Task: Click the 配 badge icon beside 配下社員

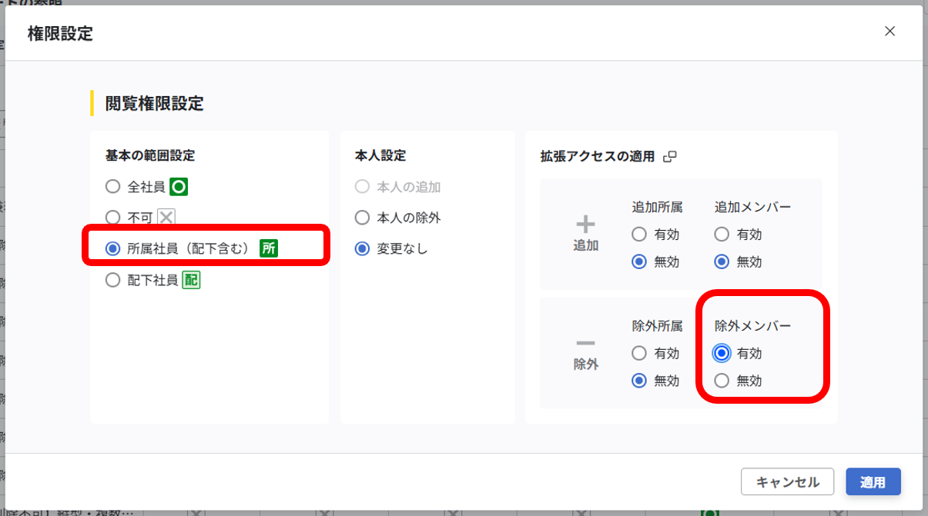Action: click(191, 281)
